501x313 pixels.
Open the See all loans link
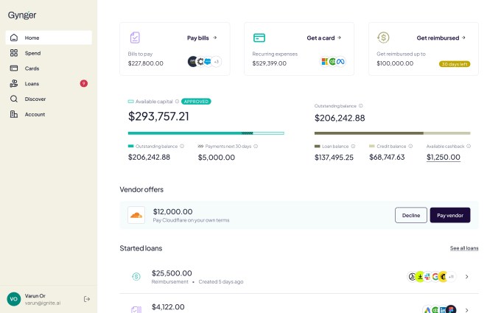tap(464, 248)
